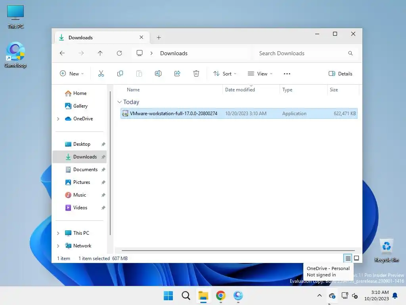Click the PC monitor icon in address bar
This screenshot has height=305, width=406.
(x=140, y=53)
